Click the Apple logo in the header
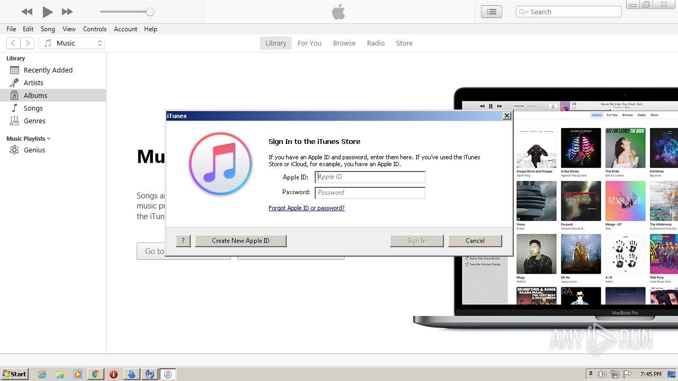This screenshot has width=678, height=381. 338,12
